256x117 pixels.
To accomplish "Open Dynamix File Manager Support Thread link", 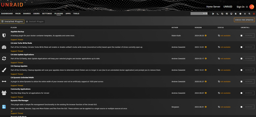I will (17, 113).
